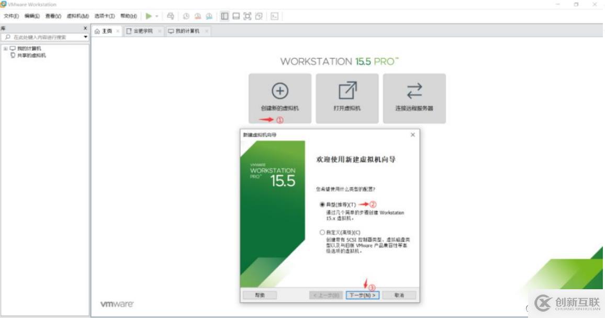Image resolution: width=605 pixels, height=318 pixels.
Task: Toggle the library sidebar view icon
Action: 225,16
